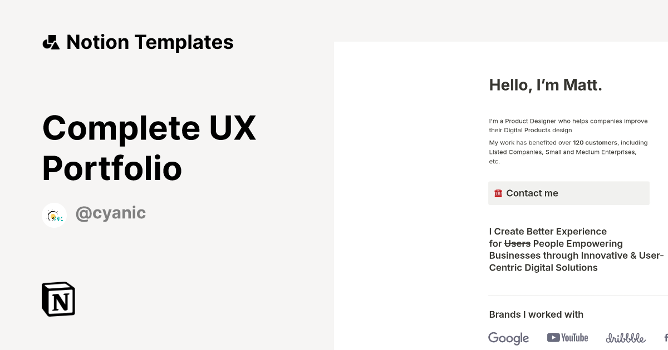Screen dimensions: 668x350
Task: Click the red telephone icon
Action: 498,193
